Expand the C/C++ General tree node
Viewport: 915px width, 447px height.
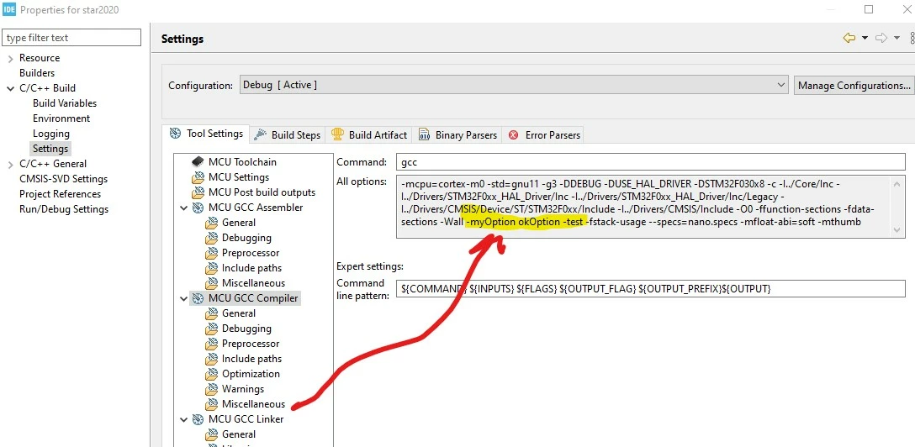coord(10,165)
